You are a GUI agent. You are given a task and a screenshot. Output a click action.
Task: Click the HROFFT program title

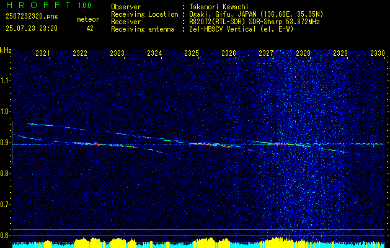pyautogui.click(x=38, y=5)
